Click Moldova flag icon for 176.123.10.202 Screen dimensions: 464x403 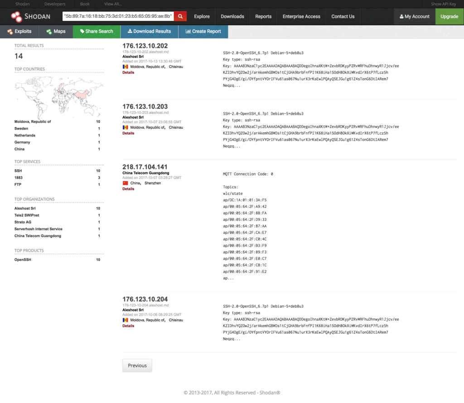pos(126,67)
